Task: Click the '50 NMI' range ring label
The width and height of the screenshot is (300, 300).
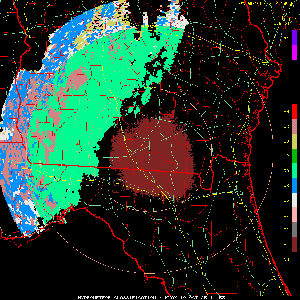Action: click(x=150, y=88)
